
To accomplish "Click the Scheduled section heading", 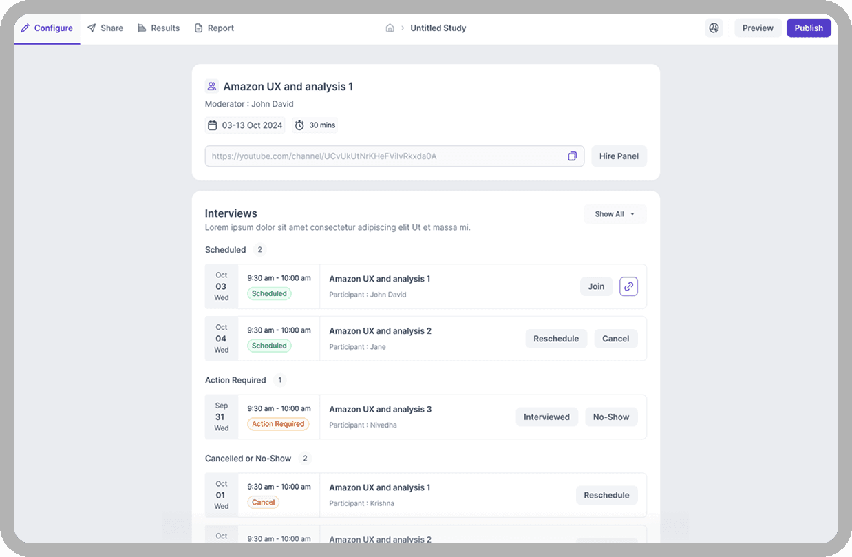I will [225, 250].
